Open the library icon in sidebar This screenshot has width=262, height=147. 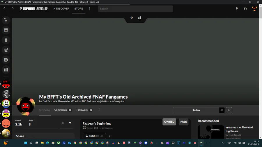tap(6, 69)
